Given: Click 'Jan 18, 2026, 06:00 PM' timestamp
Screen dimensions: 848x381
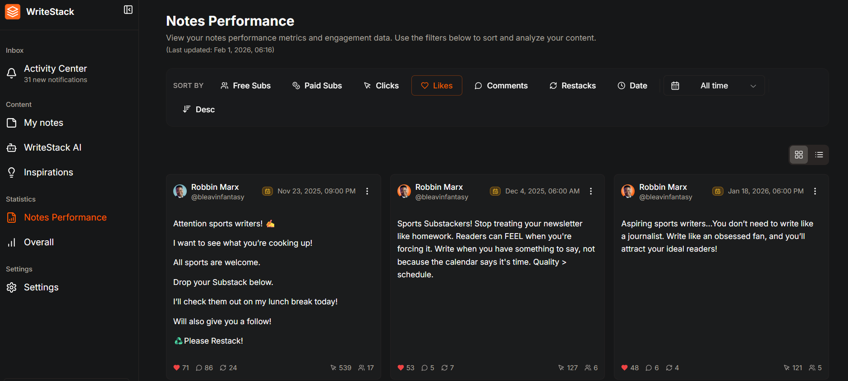Looking at the screenshot, I should [766, 191].
